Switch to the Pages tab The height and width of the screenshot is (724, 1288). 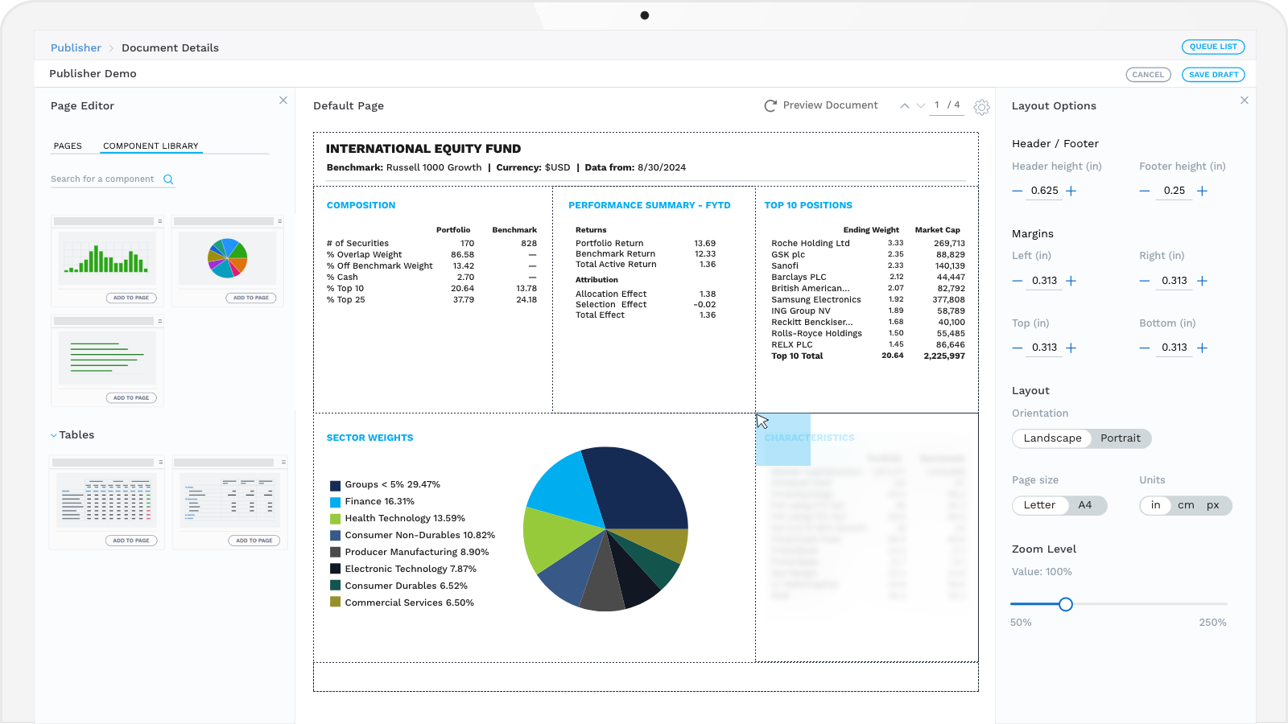tap(68, 146)
